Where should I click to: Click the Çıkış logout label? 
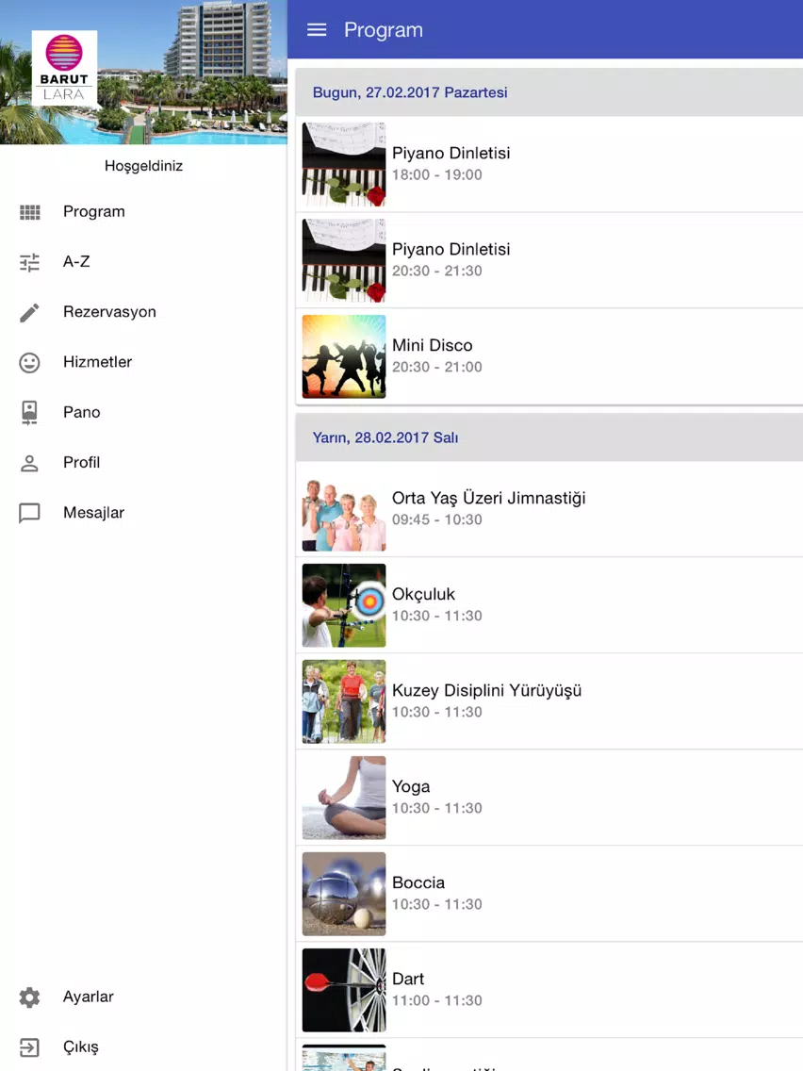[x=81, y=1047]
